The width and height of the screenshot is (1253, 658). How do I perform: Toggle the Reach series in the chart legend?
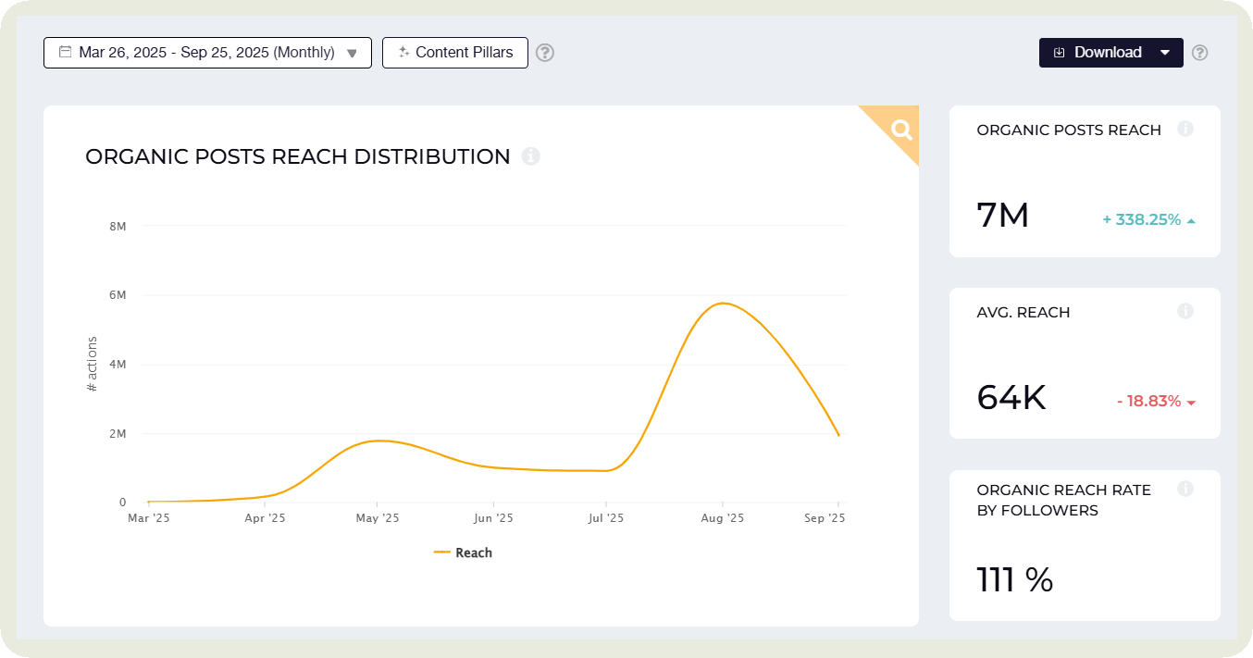point(464,552)
